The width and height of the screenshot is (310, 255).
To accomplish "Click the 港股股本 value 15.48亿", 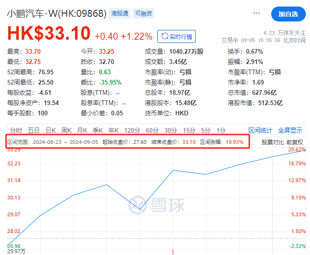I will coord(186,103).
